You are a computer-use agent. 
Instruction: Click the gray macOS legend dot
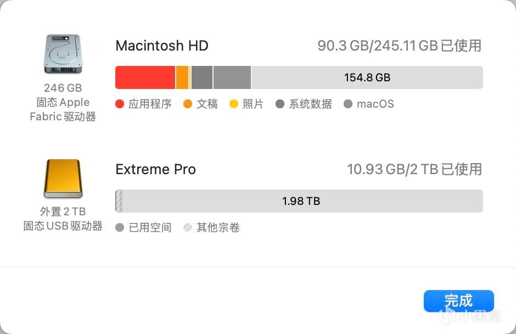(347, 104)
